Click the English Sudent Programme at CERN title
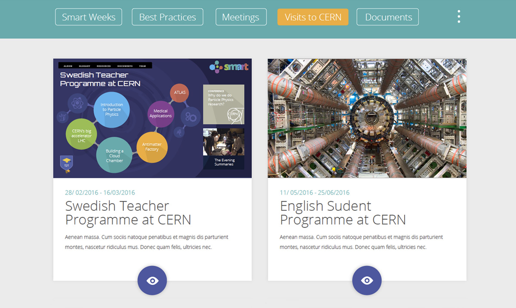This screenshot has width=516, height=308. click(343, 213)
